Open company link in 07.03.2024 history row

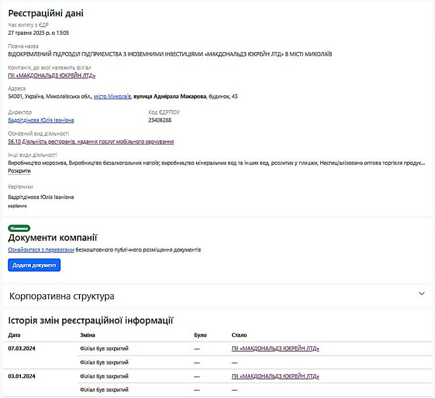[275, 349]
